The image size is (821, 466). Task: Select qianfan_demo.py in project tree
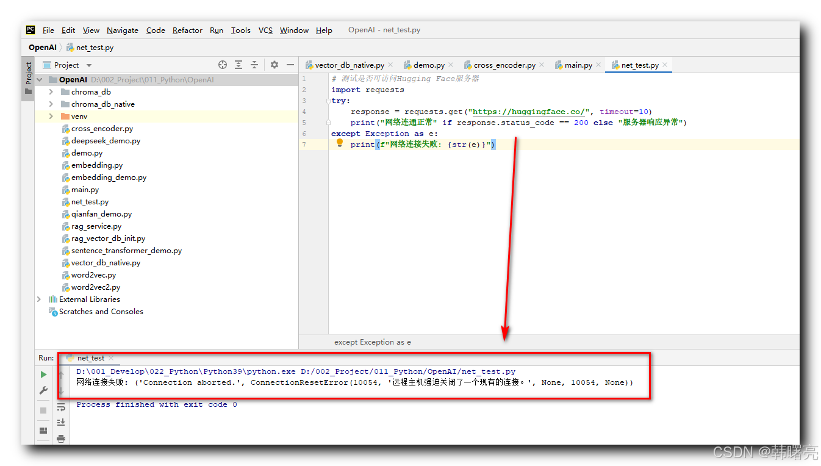pos(101,214)
